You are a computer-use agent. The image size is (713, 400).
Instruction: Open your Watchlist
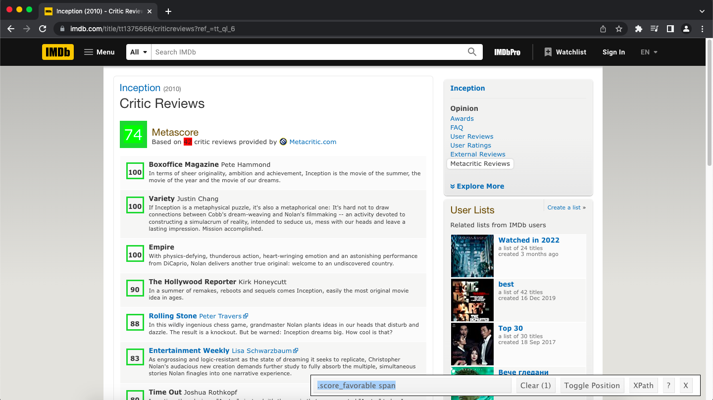click(x=565, y=52)
